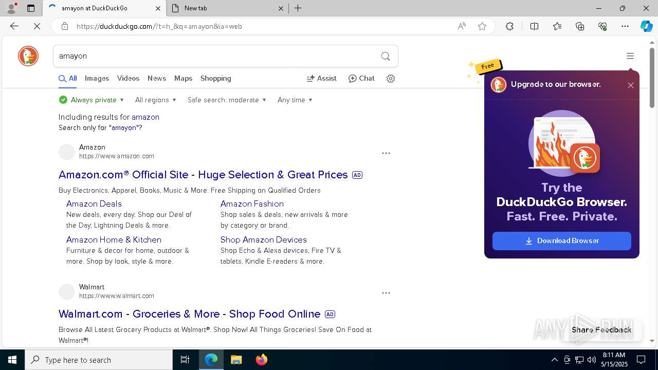This screenshot has width=658, height=370.
Task: Open the browser Extensions menu
Action: click(509, 26)
